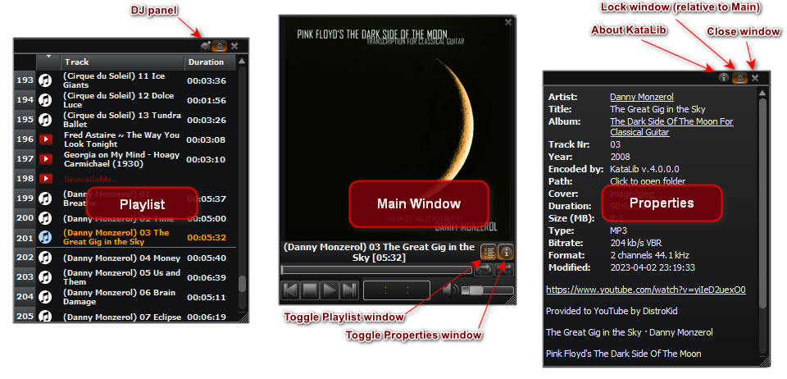Click music note icon of 07 Eclipse

click(46, 317)
